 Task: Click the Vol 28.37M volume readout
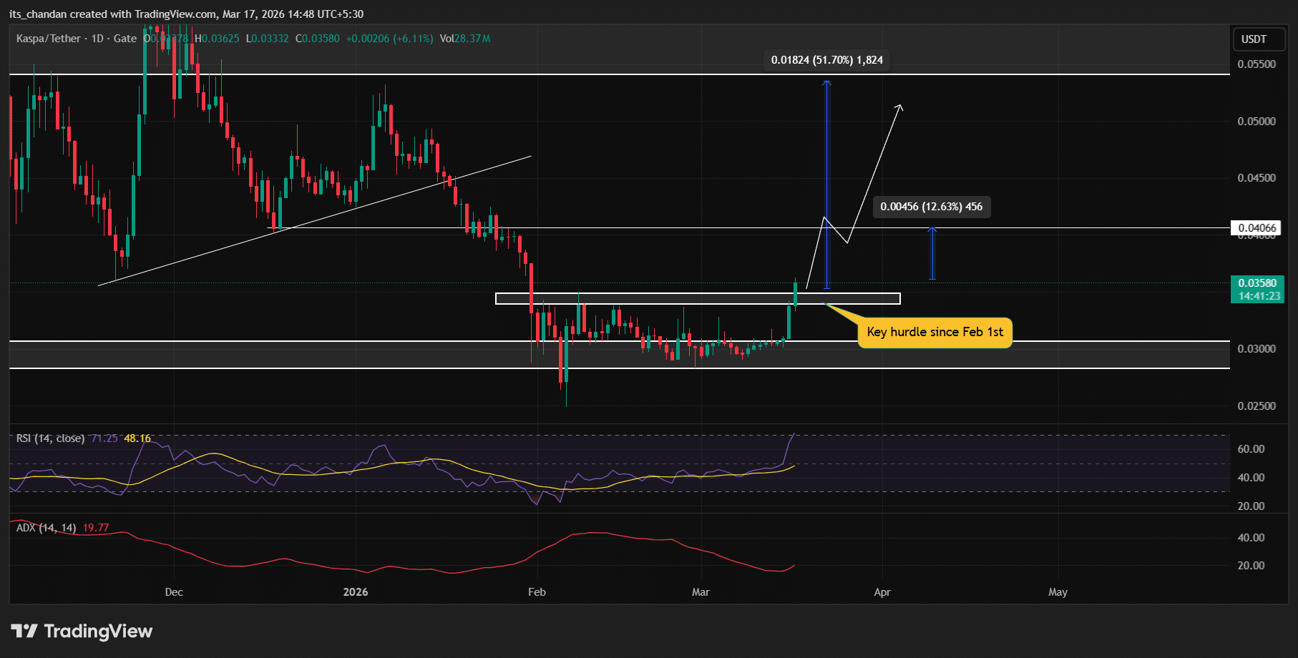[x=464, y=39]
